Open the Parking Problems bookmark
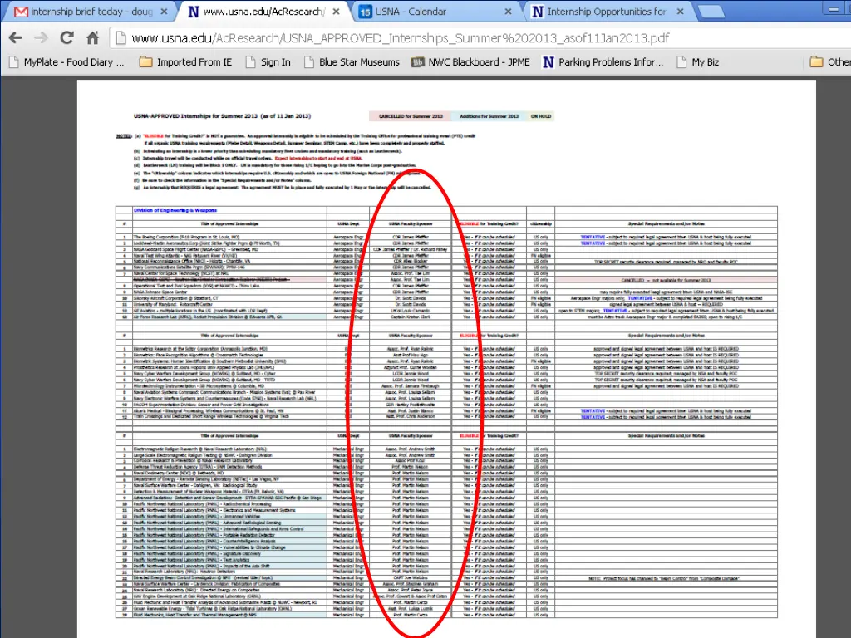Screen dimensions: 851x638 (603, 61)
